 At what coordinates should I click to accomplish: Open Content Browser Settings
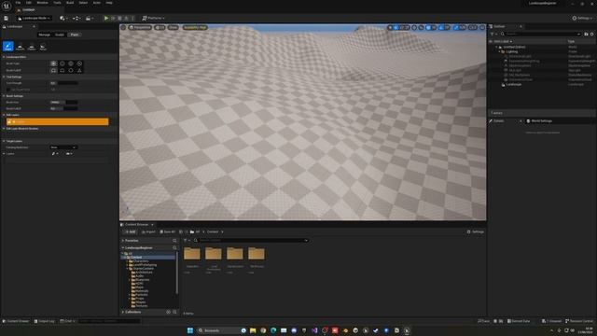coord(476,231)
